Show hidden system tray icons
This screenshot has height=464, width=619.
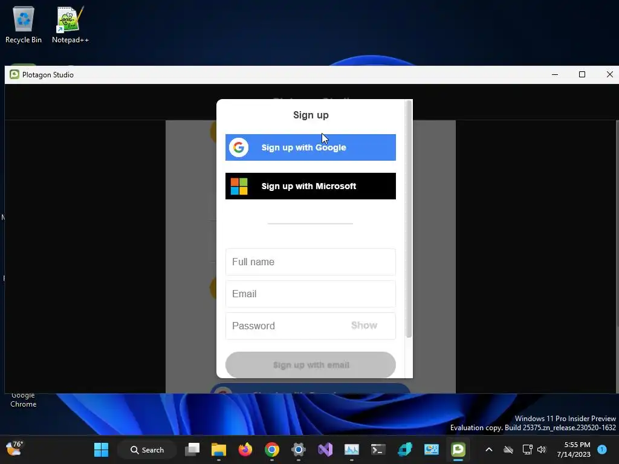coord(488,449)
